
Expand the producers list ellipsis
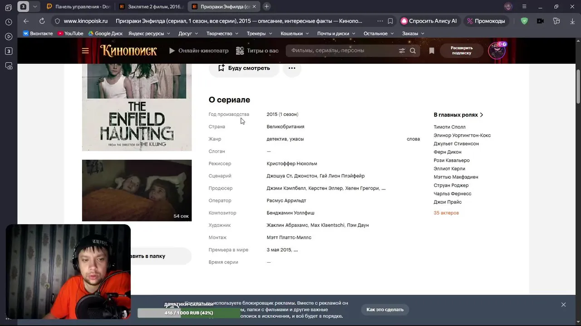pyautogui.click(x=384, y=188)
